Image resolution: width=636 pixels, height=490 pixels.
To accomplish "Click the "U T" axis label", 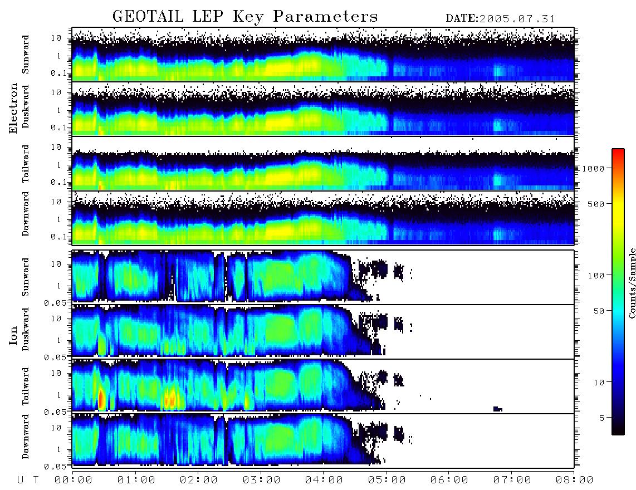I will click(x=28, y=481).
